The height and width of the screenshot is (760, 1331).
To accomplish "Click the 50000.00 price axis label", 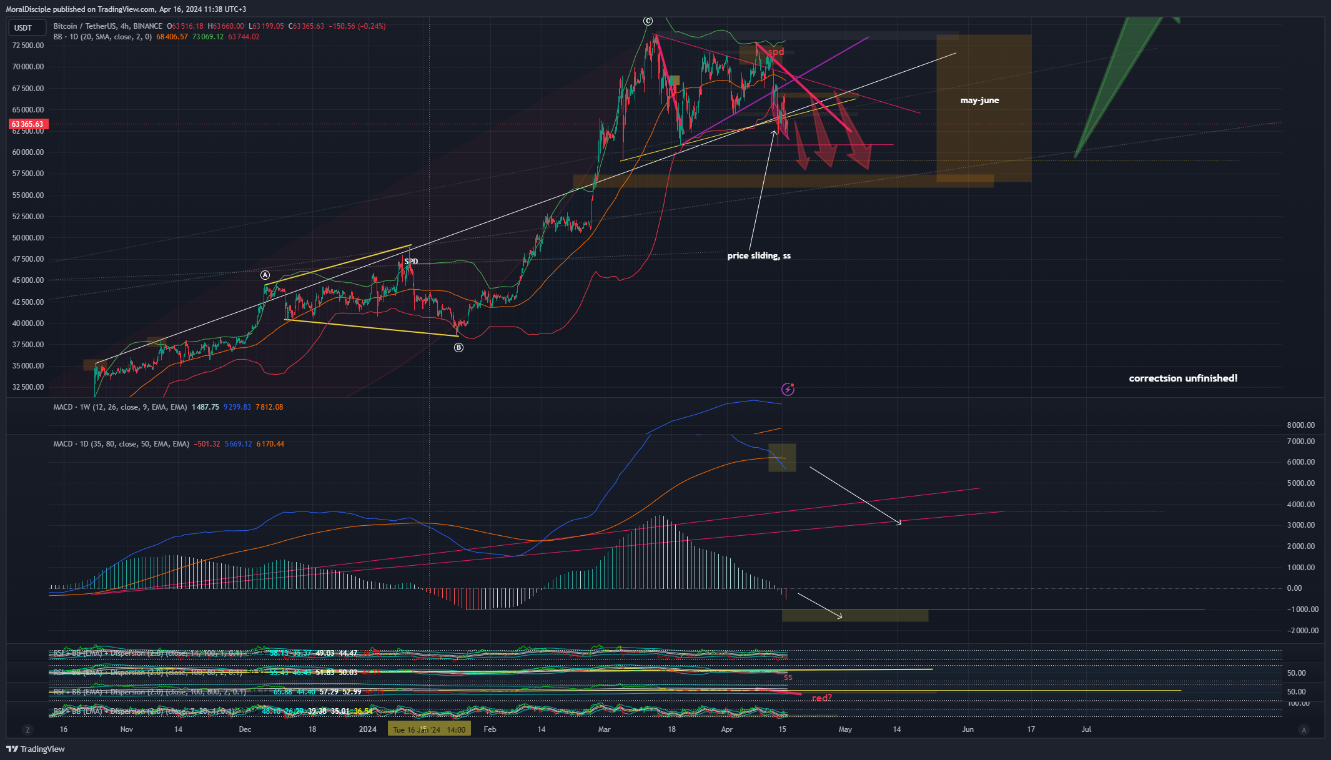I will [x=28, y=238].
